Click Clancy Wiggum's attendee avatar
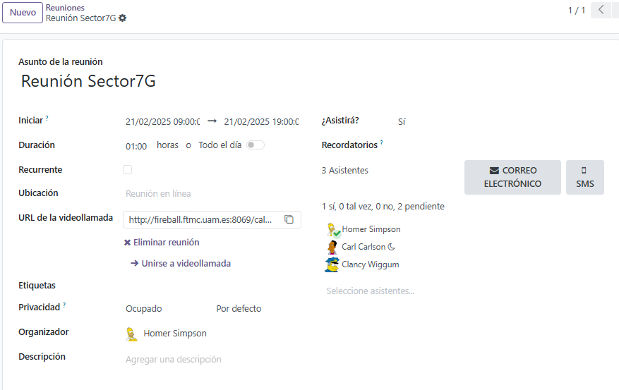The height and width of the screenshot is (390, 619). coord(332,264)
